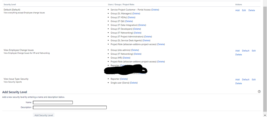Delete Reporter from View Issue Type: Security
Image resolution: width=267 pixels, height=117 pixels.
point(124,79)
